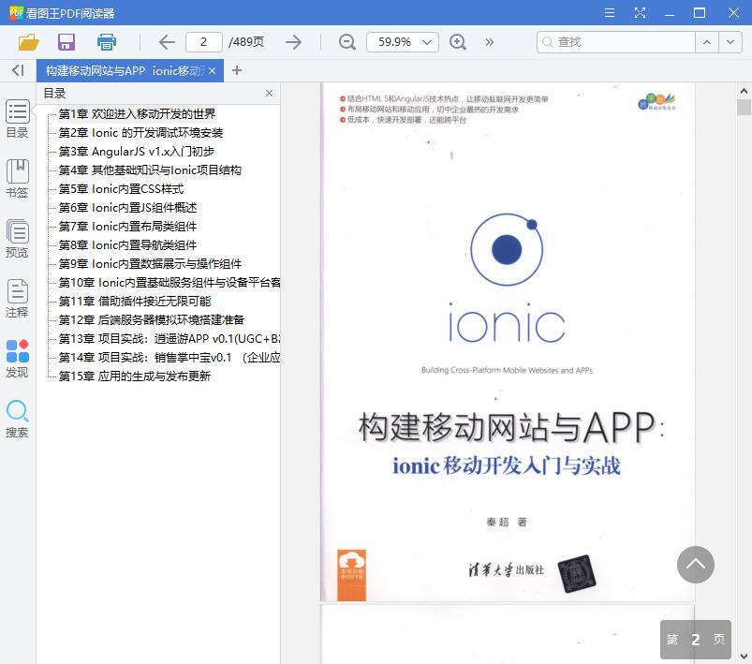Go to the next page with the right arrow

pos(293,42)
